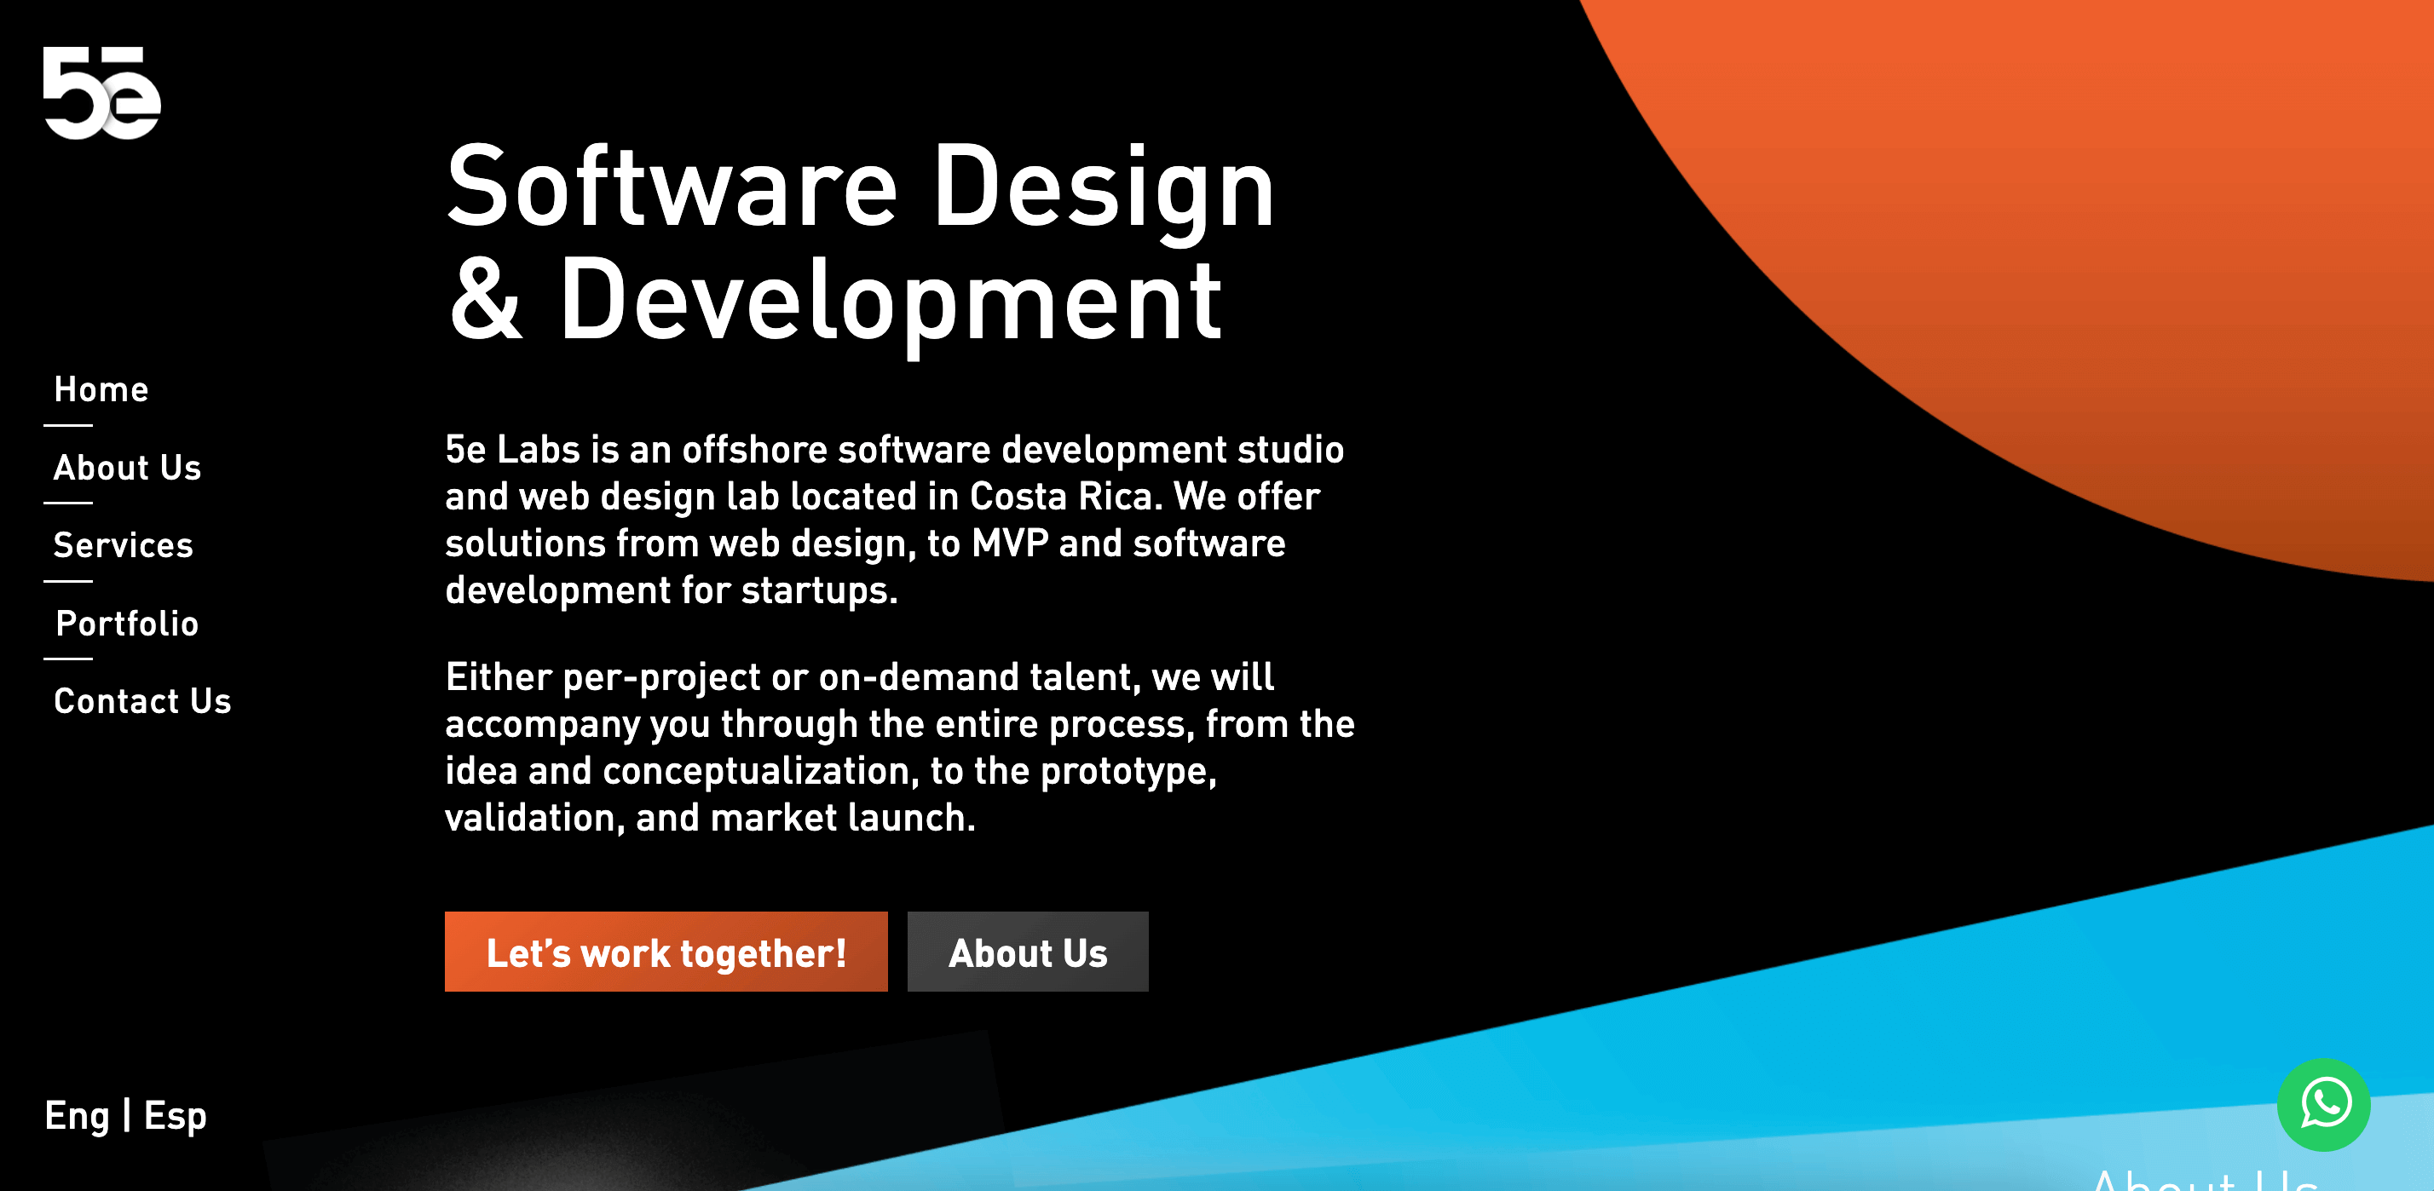
Task: Click the "Let's work together!" button
Action: pyautogui.click(x=666, y=951)
